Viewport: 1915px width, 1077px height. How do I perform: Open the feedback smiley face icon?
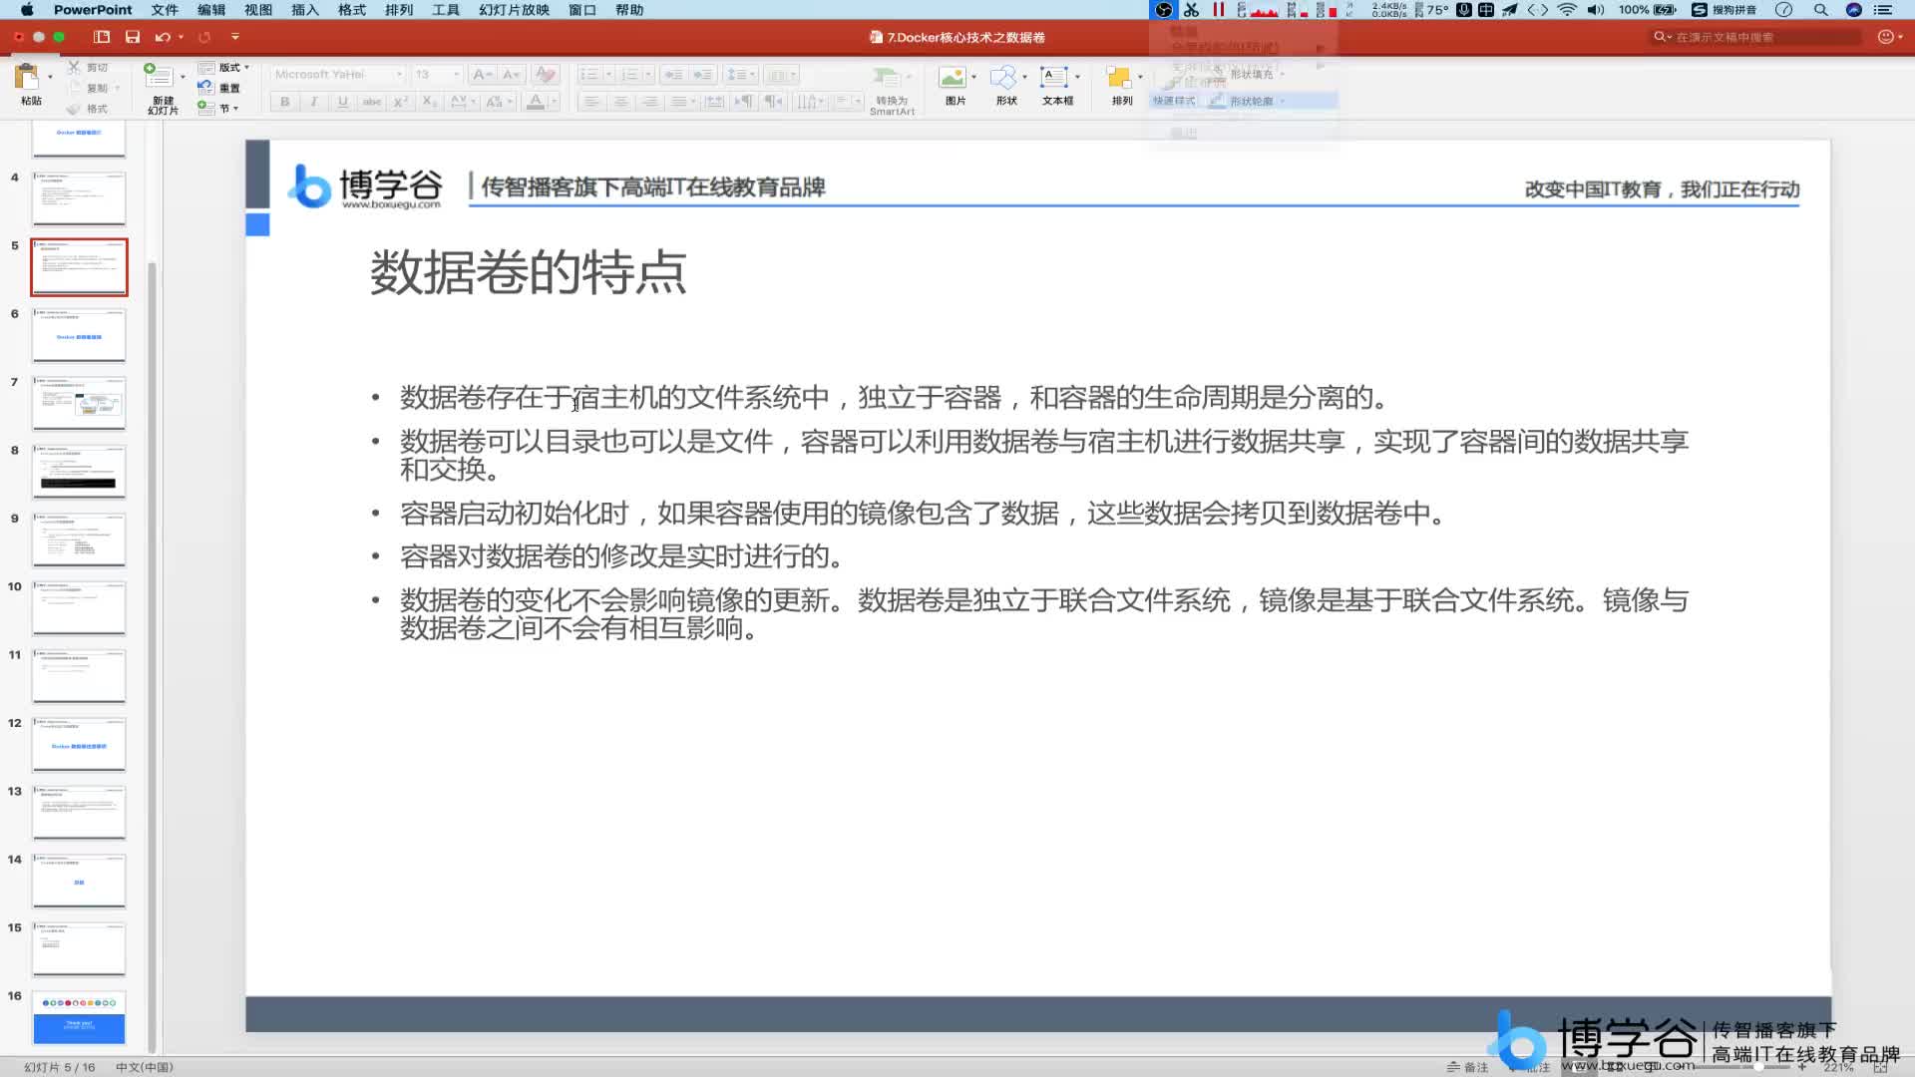(x=1885, y=37)
